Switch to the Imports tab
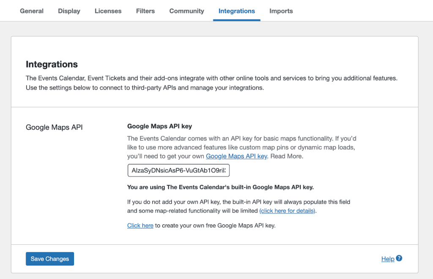 (x=281, y=11)
